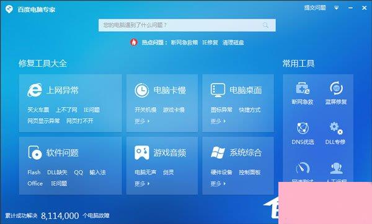Image resolution: width=372 pixels, height=224 pixels.
Task: Open the DLL专修 gears icon
Action: [x=336, y=128]
